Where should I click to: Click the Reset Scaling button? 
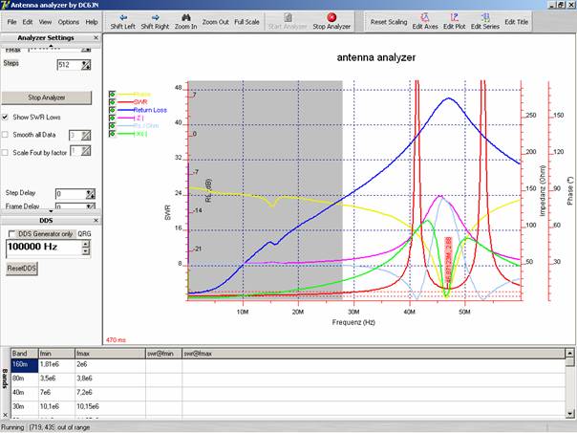[386, 21]
